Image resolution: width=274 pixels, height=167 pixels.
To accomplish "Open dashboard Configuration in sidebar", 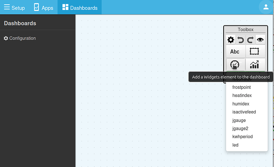I will pos(20,38).
